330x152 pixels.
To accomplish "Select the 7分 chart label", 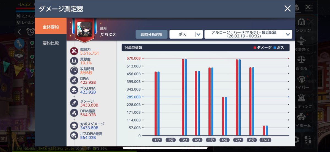I will (x=238, y=140).
